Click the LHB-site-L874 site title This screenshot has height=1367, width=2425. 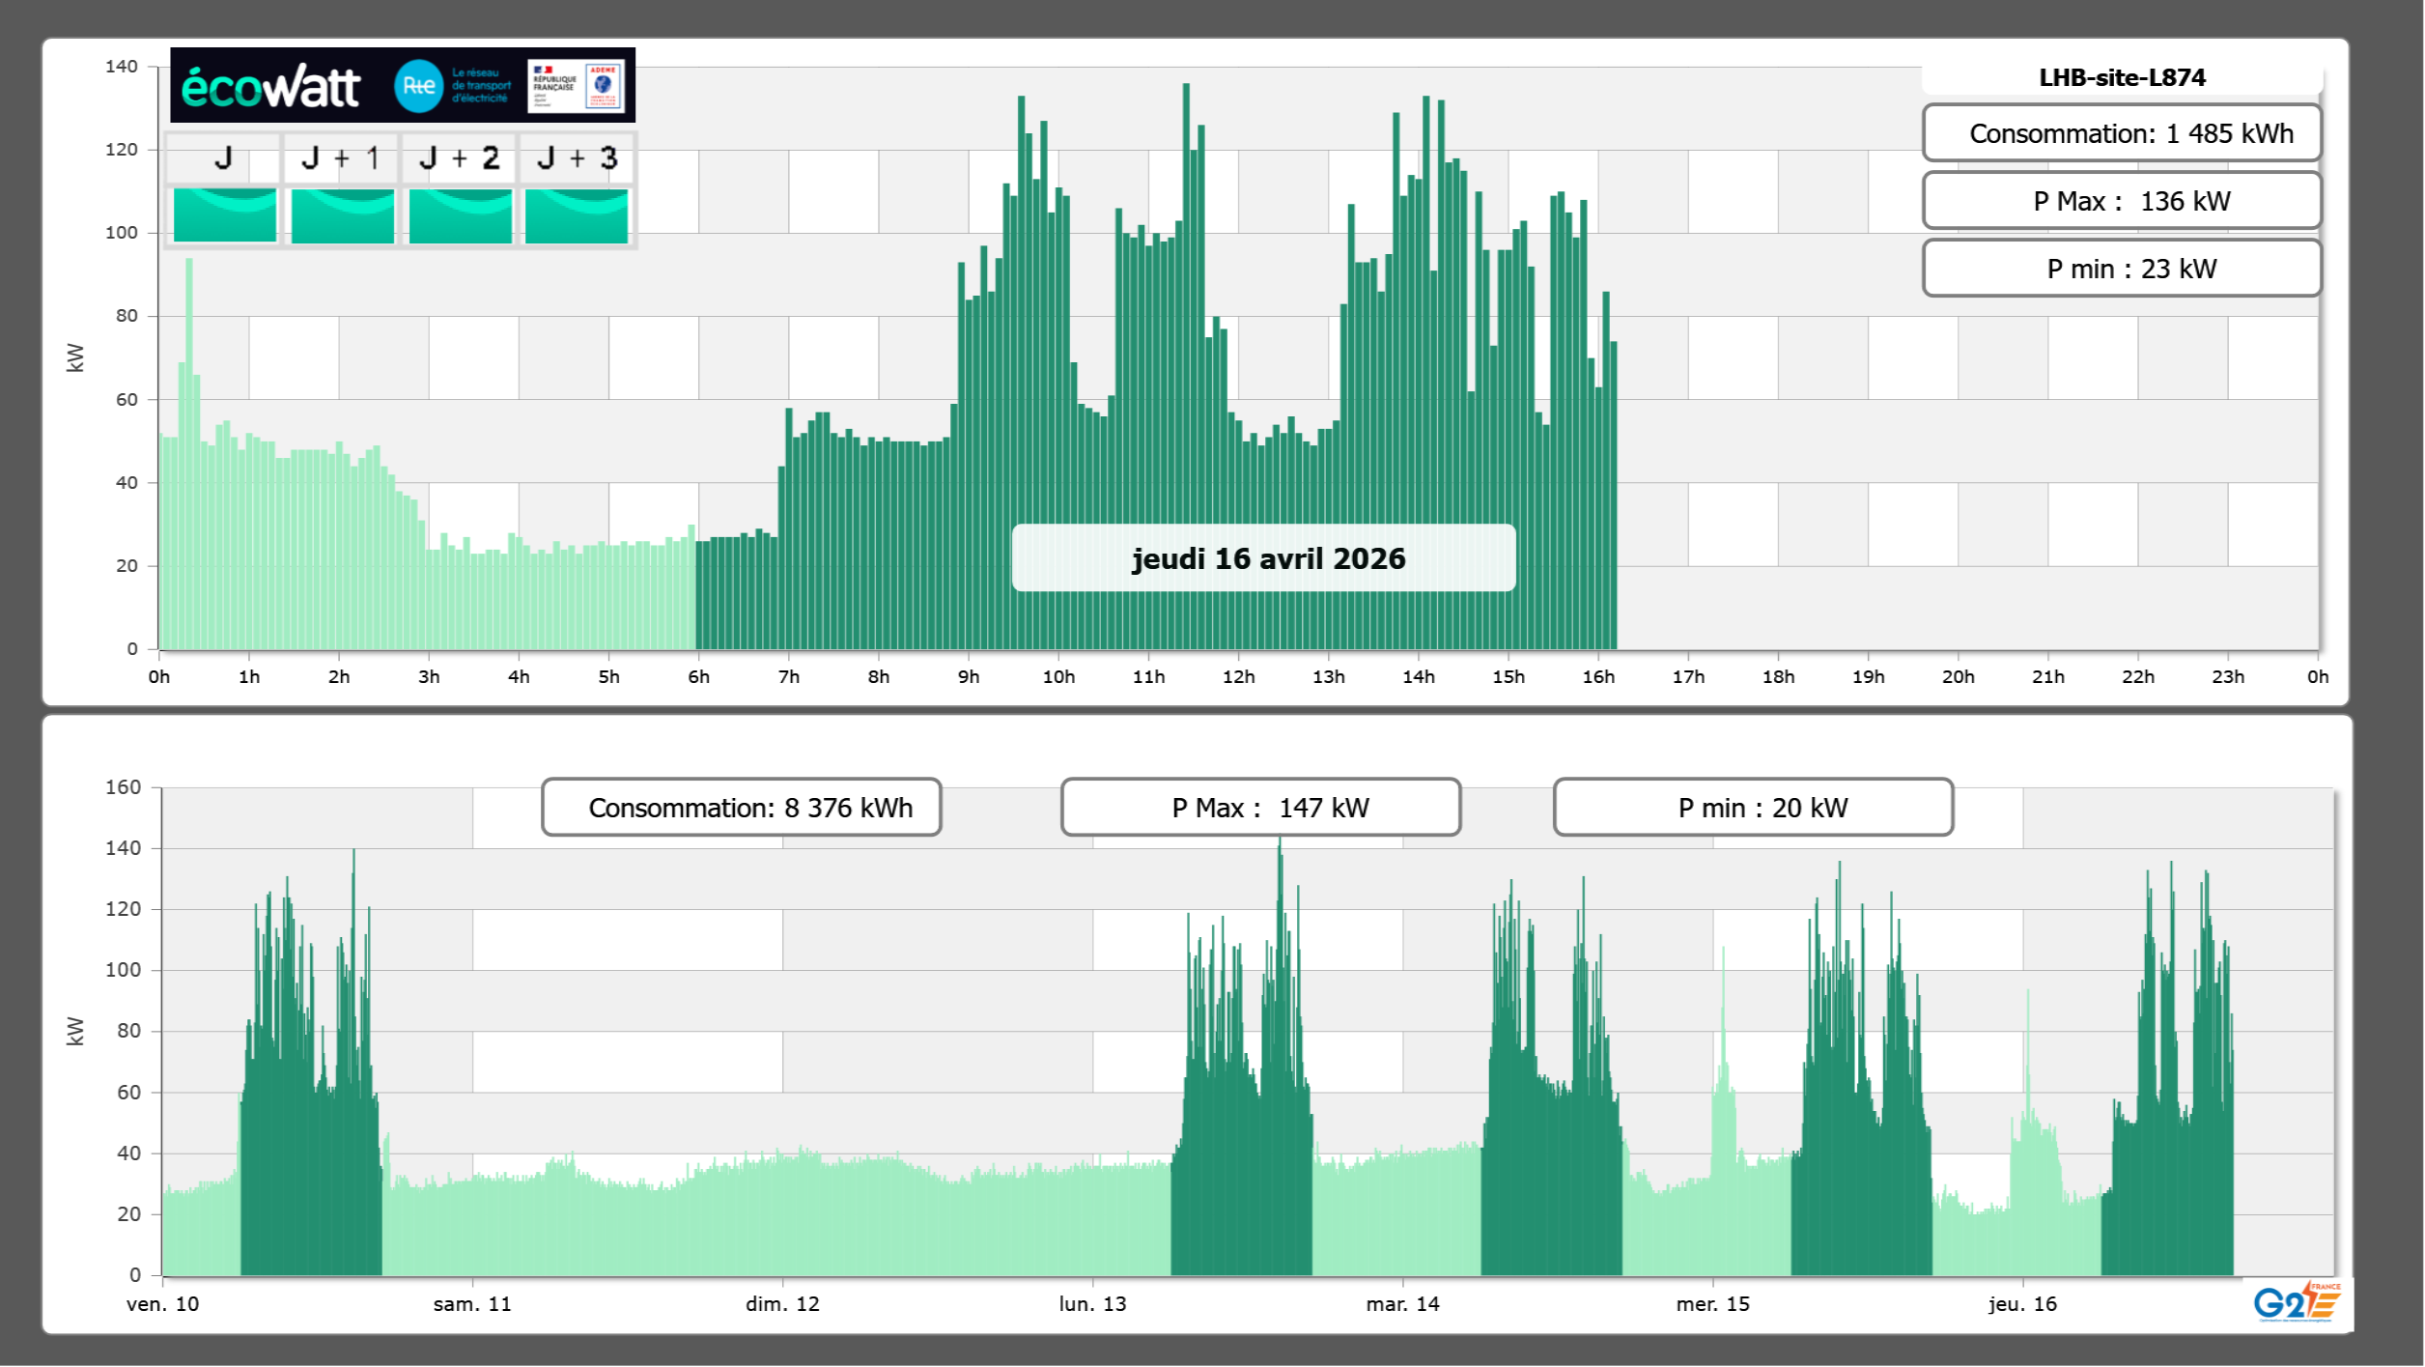2121,77
